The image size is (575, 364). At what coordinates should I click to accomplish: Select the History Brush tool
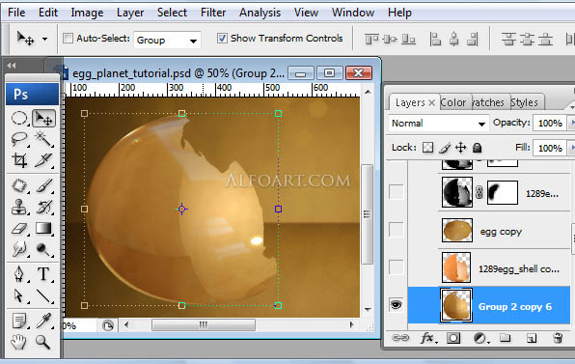pyautogui.click(x=44, y=207)
